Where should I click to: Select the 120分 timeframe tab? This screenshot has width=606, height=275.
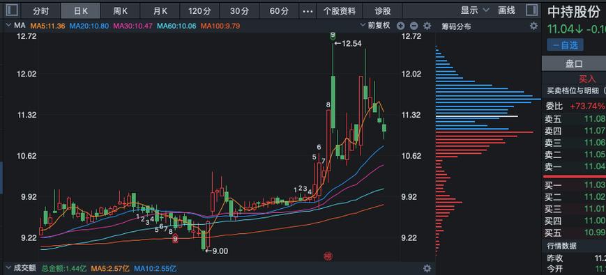pos(200,11)
